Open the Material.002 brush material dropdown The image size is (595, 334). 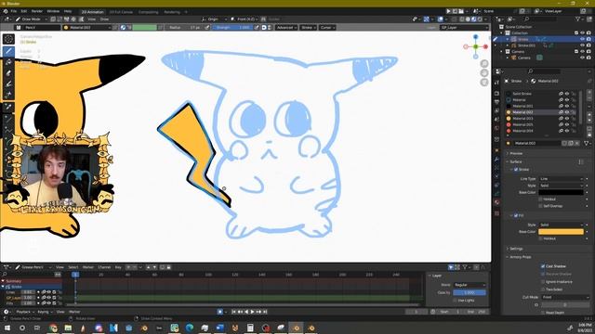point(87,27)
